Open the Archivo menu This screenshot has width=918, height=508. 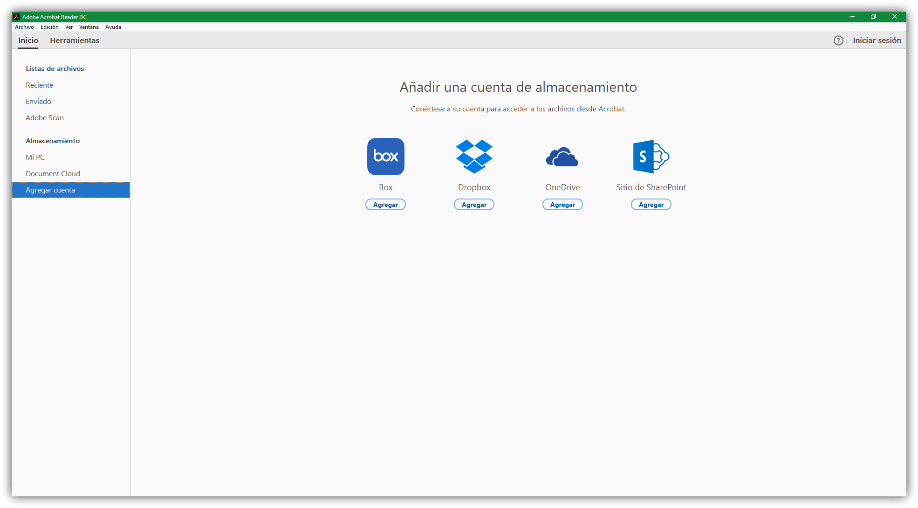(x=24, y=27)
